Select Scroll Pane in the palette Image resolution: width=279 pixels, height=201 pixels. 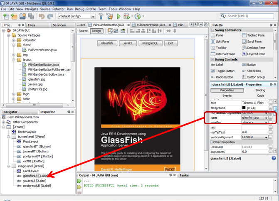click(x=252, y=42)
